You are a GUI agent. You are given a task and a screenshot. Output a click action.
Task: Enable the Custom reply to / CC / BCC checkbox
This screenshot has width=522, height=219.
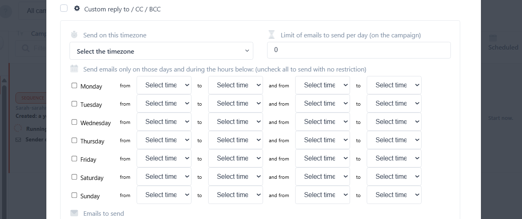pos(64,9)
